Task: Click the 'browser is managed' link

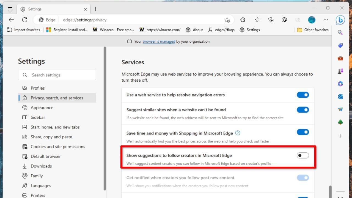Action: click(x=159, y=42)
